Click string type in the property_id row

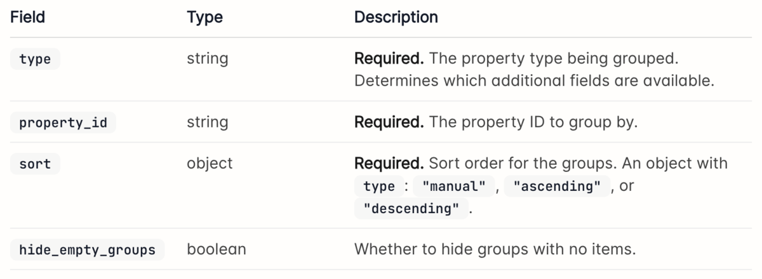(x=208, y=122)
